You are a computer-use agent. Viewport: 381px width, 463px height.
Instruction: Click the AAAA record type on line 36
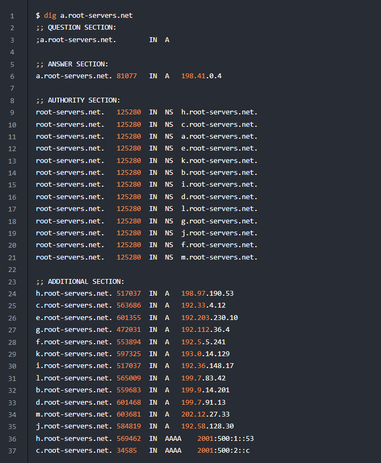click(173, 439)
